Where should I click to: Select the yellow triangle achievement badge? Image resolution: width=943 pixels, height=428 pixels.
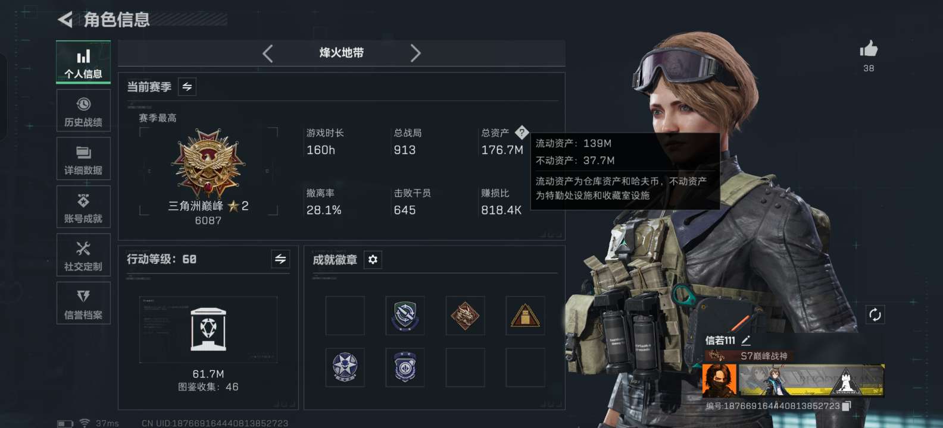point(525,316)
